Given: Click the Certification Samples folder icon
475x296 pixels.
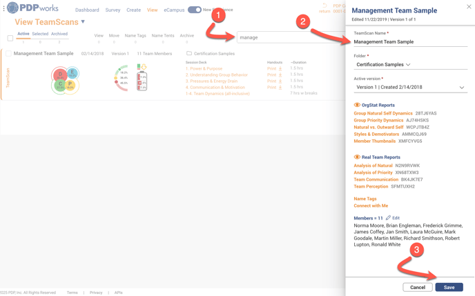Looking at the screenshot, I should click(x=189, y=53).
